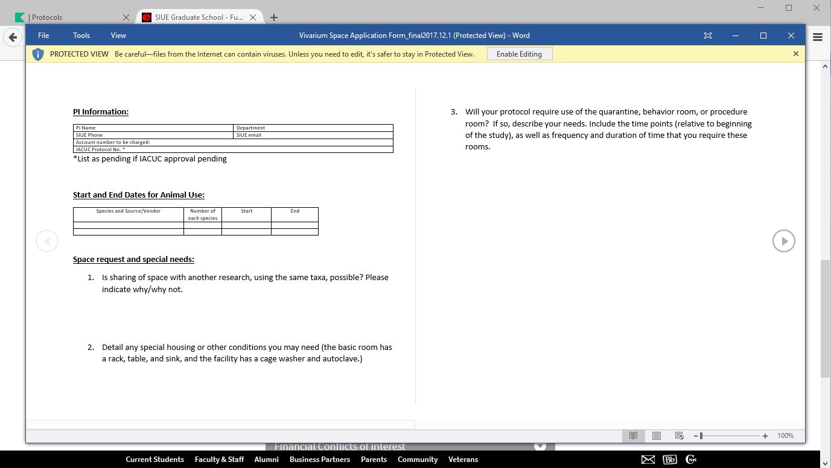Screen dimensions: 831x468
Task: Open the browser hamburger menu
Action: (818, 37)
